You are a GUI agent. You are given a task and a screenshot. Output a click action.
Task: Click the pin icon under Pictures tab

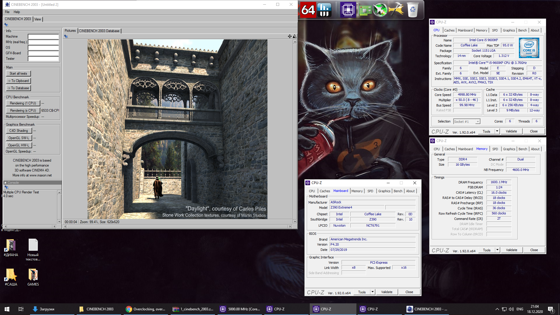coord(66,36)
